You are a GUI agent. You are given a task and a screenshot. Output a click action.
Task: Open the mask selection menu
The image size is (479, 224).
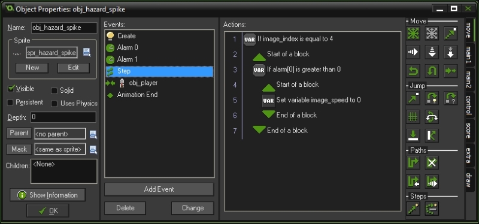click(93, 150)
